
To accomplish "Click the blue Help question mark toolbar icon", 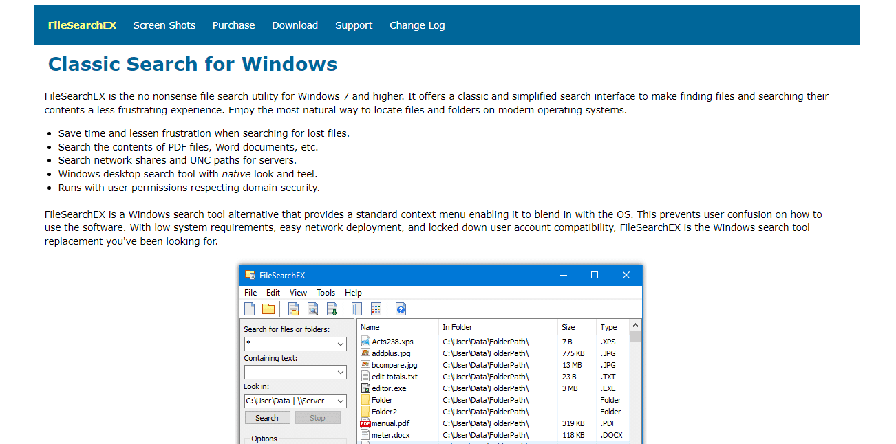I will [x=401, y=309].
